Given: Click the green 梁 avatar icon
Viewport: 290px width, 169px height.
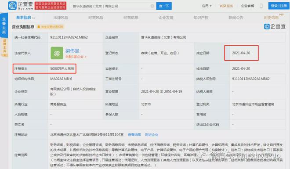Looking at the screenshot, I should tap(57, 53).
